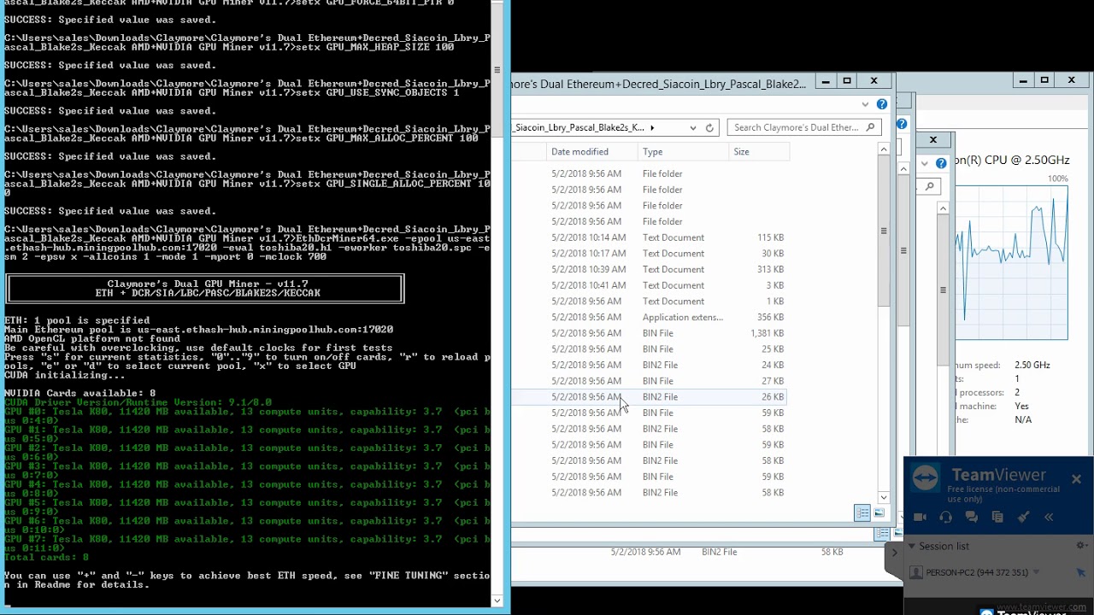
Task: Select the 24 KB BIN2 File row
Action: 650,366
